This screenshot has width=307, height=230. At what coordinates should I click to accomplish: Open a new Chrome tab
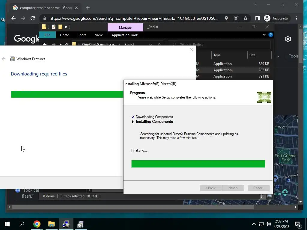coord(88,8)
